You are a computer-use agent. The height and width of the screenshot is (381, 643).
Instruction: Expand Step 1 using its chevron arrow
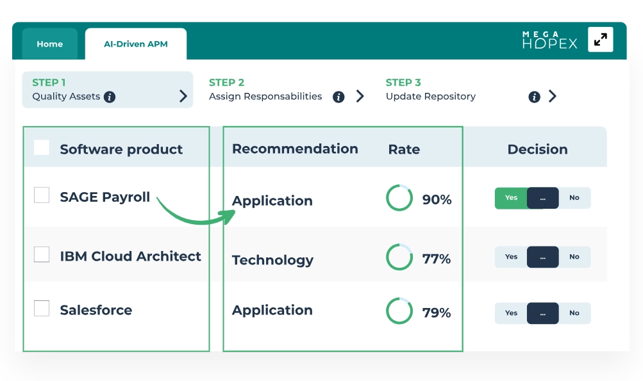click(183, 96)
